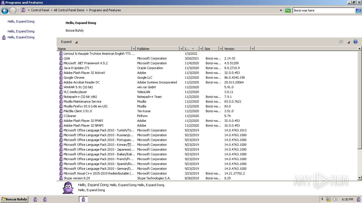The image size is (362, 203).
Task: Click active Bonzi taskbar window button
Action: 83,199
